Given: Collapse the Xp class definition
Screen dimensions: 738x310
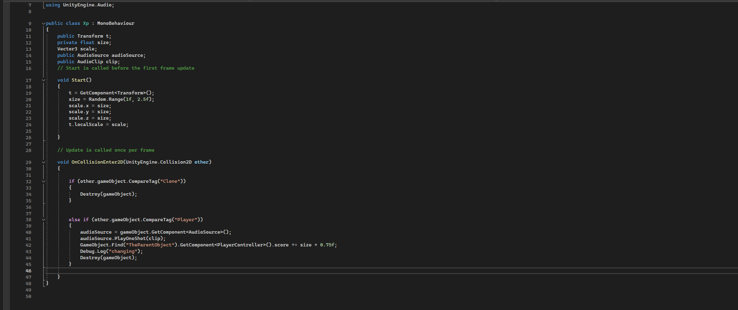Looking at the screenshot, I should point(43,24).
